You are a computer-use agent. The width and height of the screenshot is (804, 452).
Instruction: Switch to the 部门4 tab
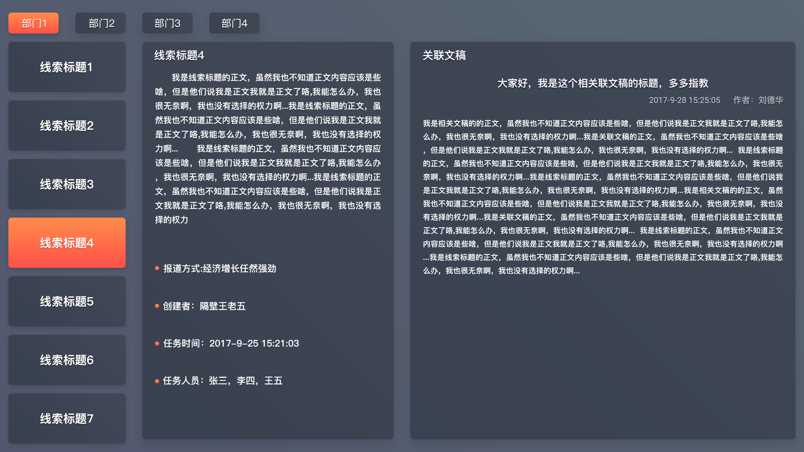[234, 23]
